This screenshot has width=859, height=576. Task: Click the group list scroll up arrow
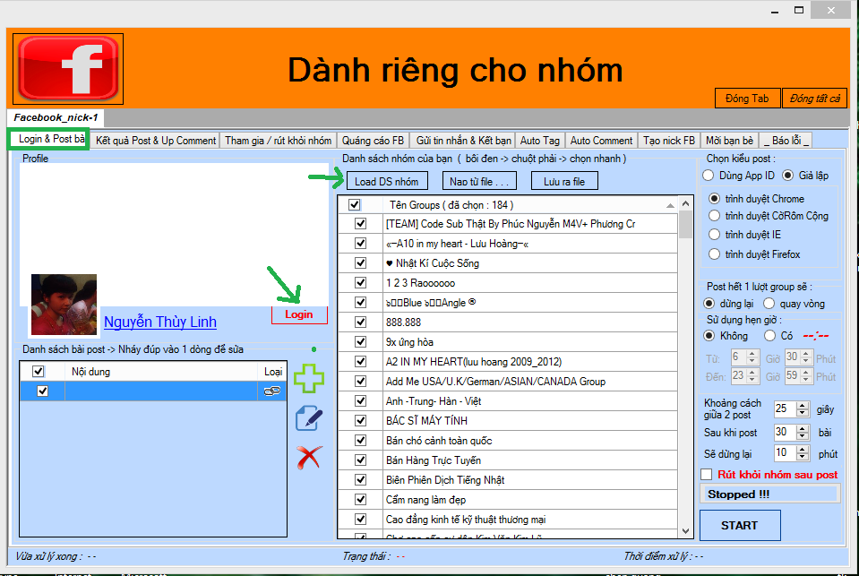[685, 203]
